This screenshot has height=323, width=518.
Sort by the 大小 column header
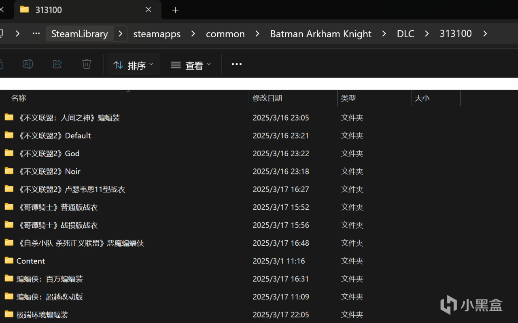422,98
